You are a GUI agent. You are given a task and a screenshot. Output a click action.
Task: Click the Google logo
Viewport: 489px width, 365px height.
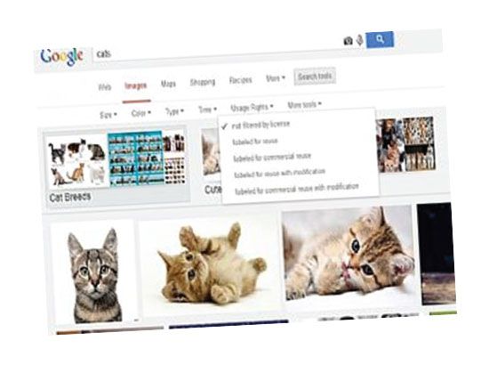[x=61, y=56]
